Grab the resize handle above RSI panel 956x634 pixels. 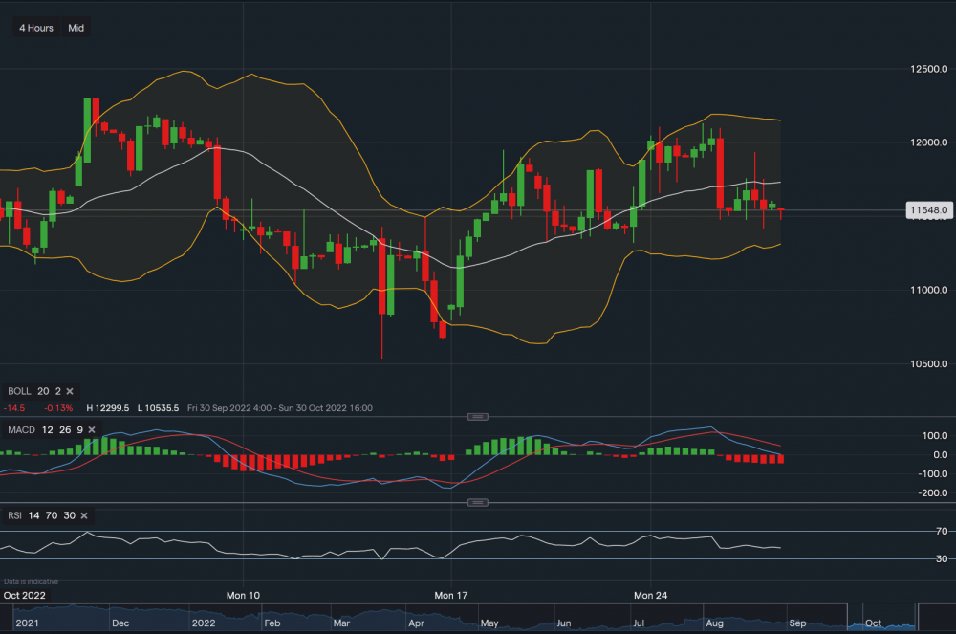point(478,502)
